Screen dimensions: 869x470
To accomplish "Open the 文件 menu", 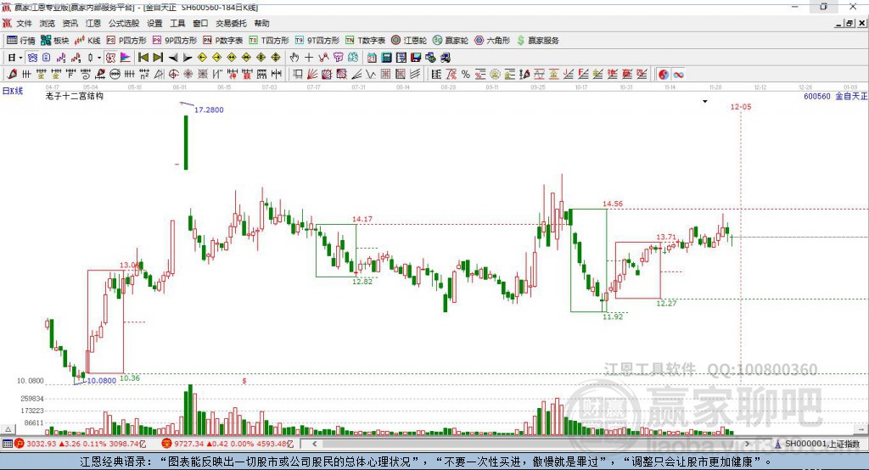I will (24, 23).
